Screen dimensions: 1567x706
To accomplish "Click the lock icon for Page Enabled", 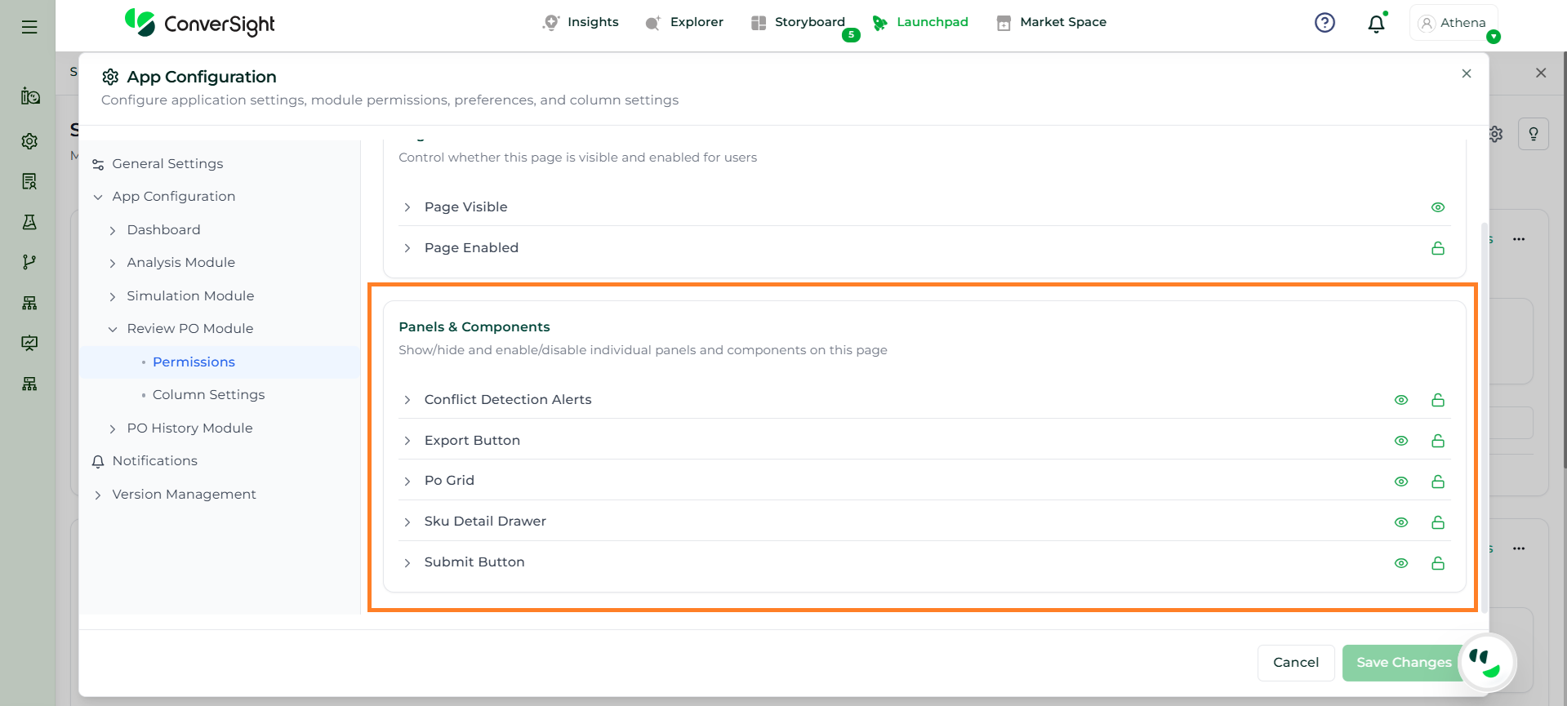I will [1437, 248].
